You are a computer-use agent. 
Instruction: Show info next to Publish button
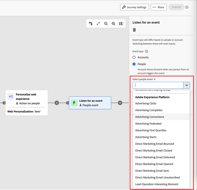coord(187,7)
